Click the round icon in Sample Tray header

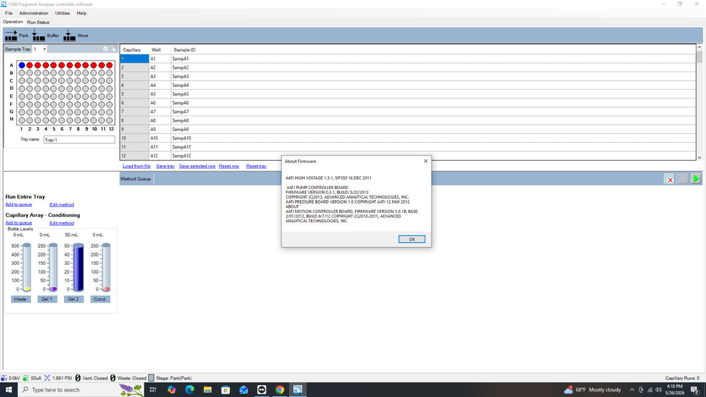pyautogui.click(x=105, y=49)
